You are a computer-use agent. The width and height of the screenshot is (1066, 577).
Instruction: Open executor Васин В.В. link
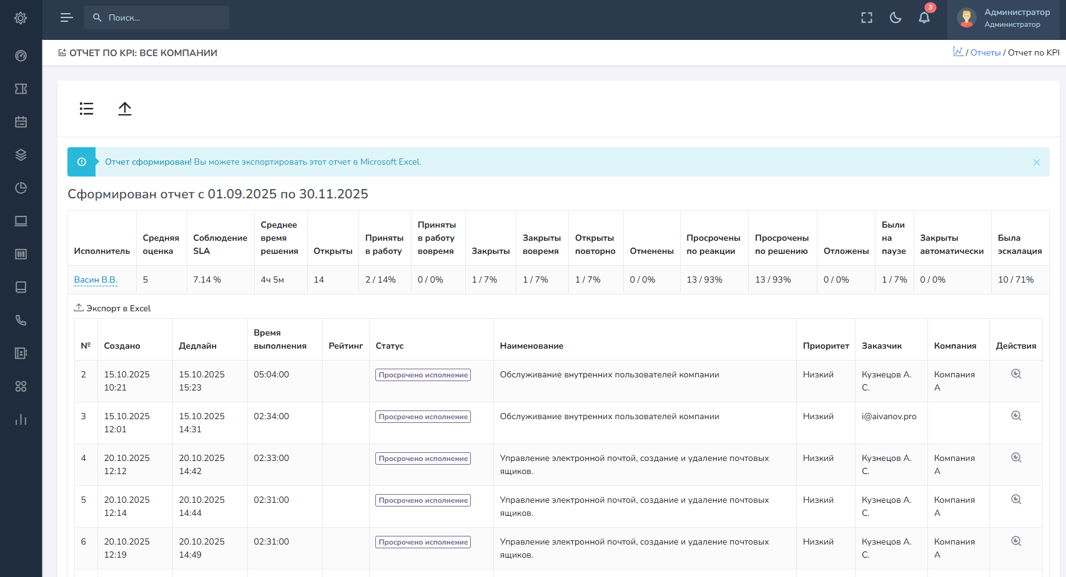96,279
